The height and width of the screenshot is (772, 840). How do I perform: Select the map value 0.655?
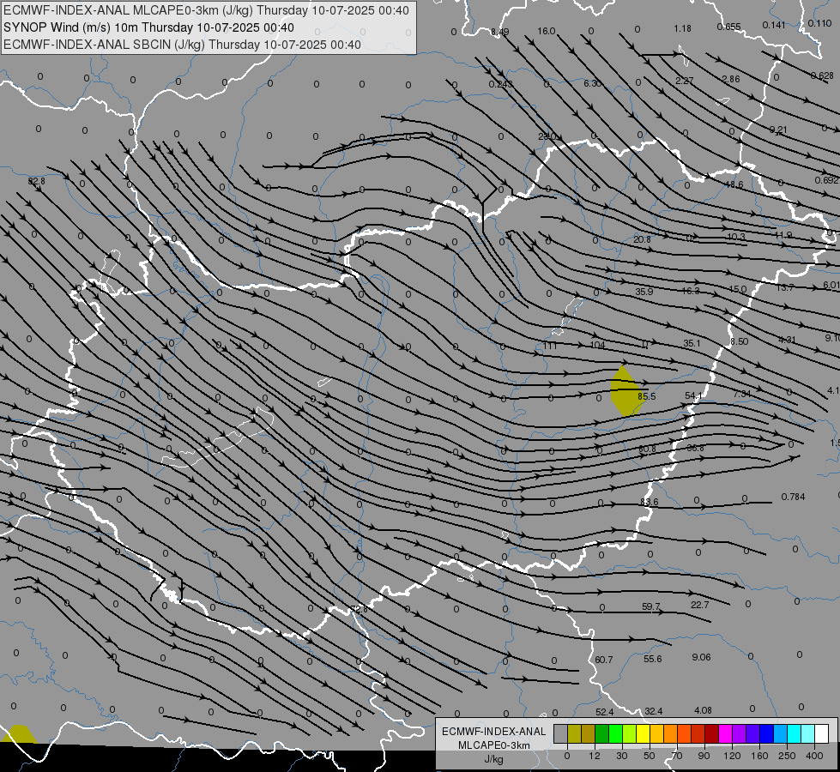point(728,27)
